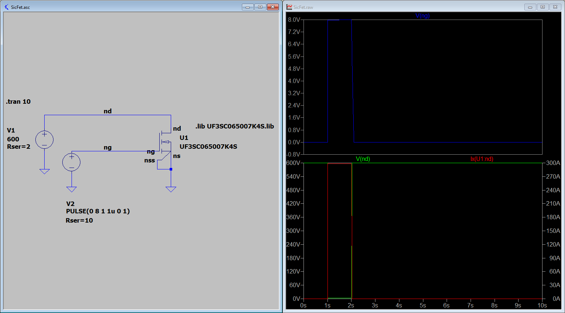Screen dimensions: 565x313
Task: Click the 600V left axis label
Action: tap(293, 163)
